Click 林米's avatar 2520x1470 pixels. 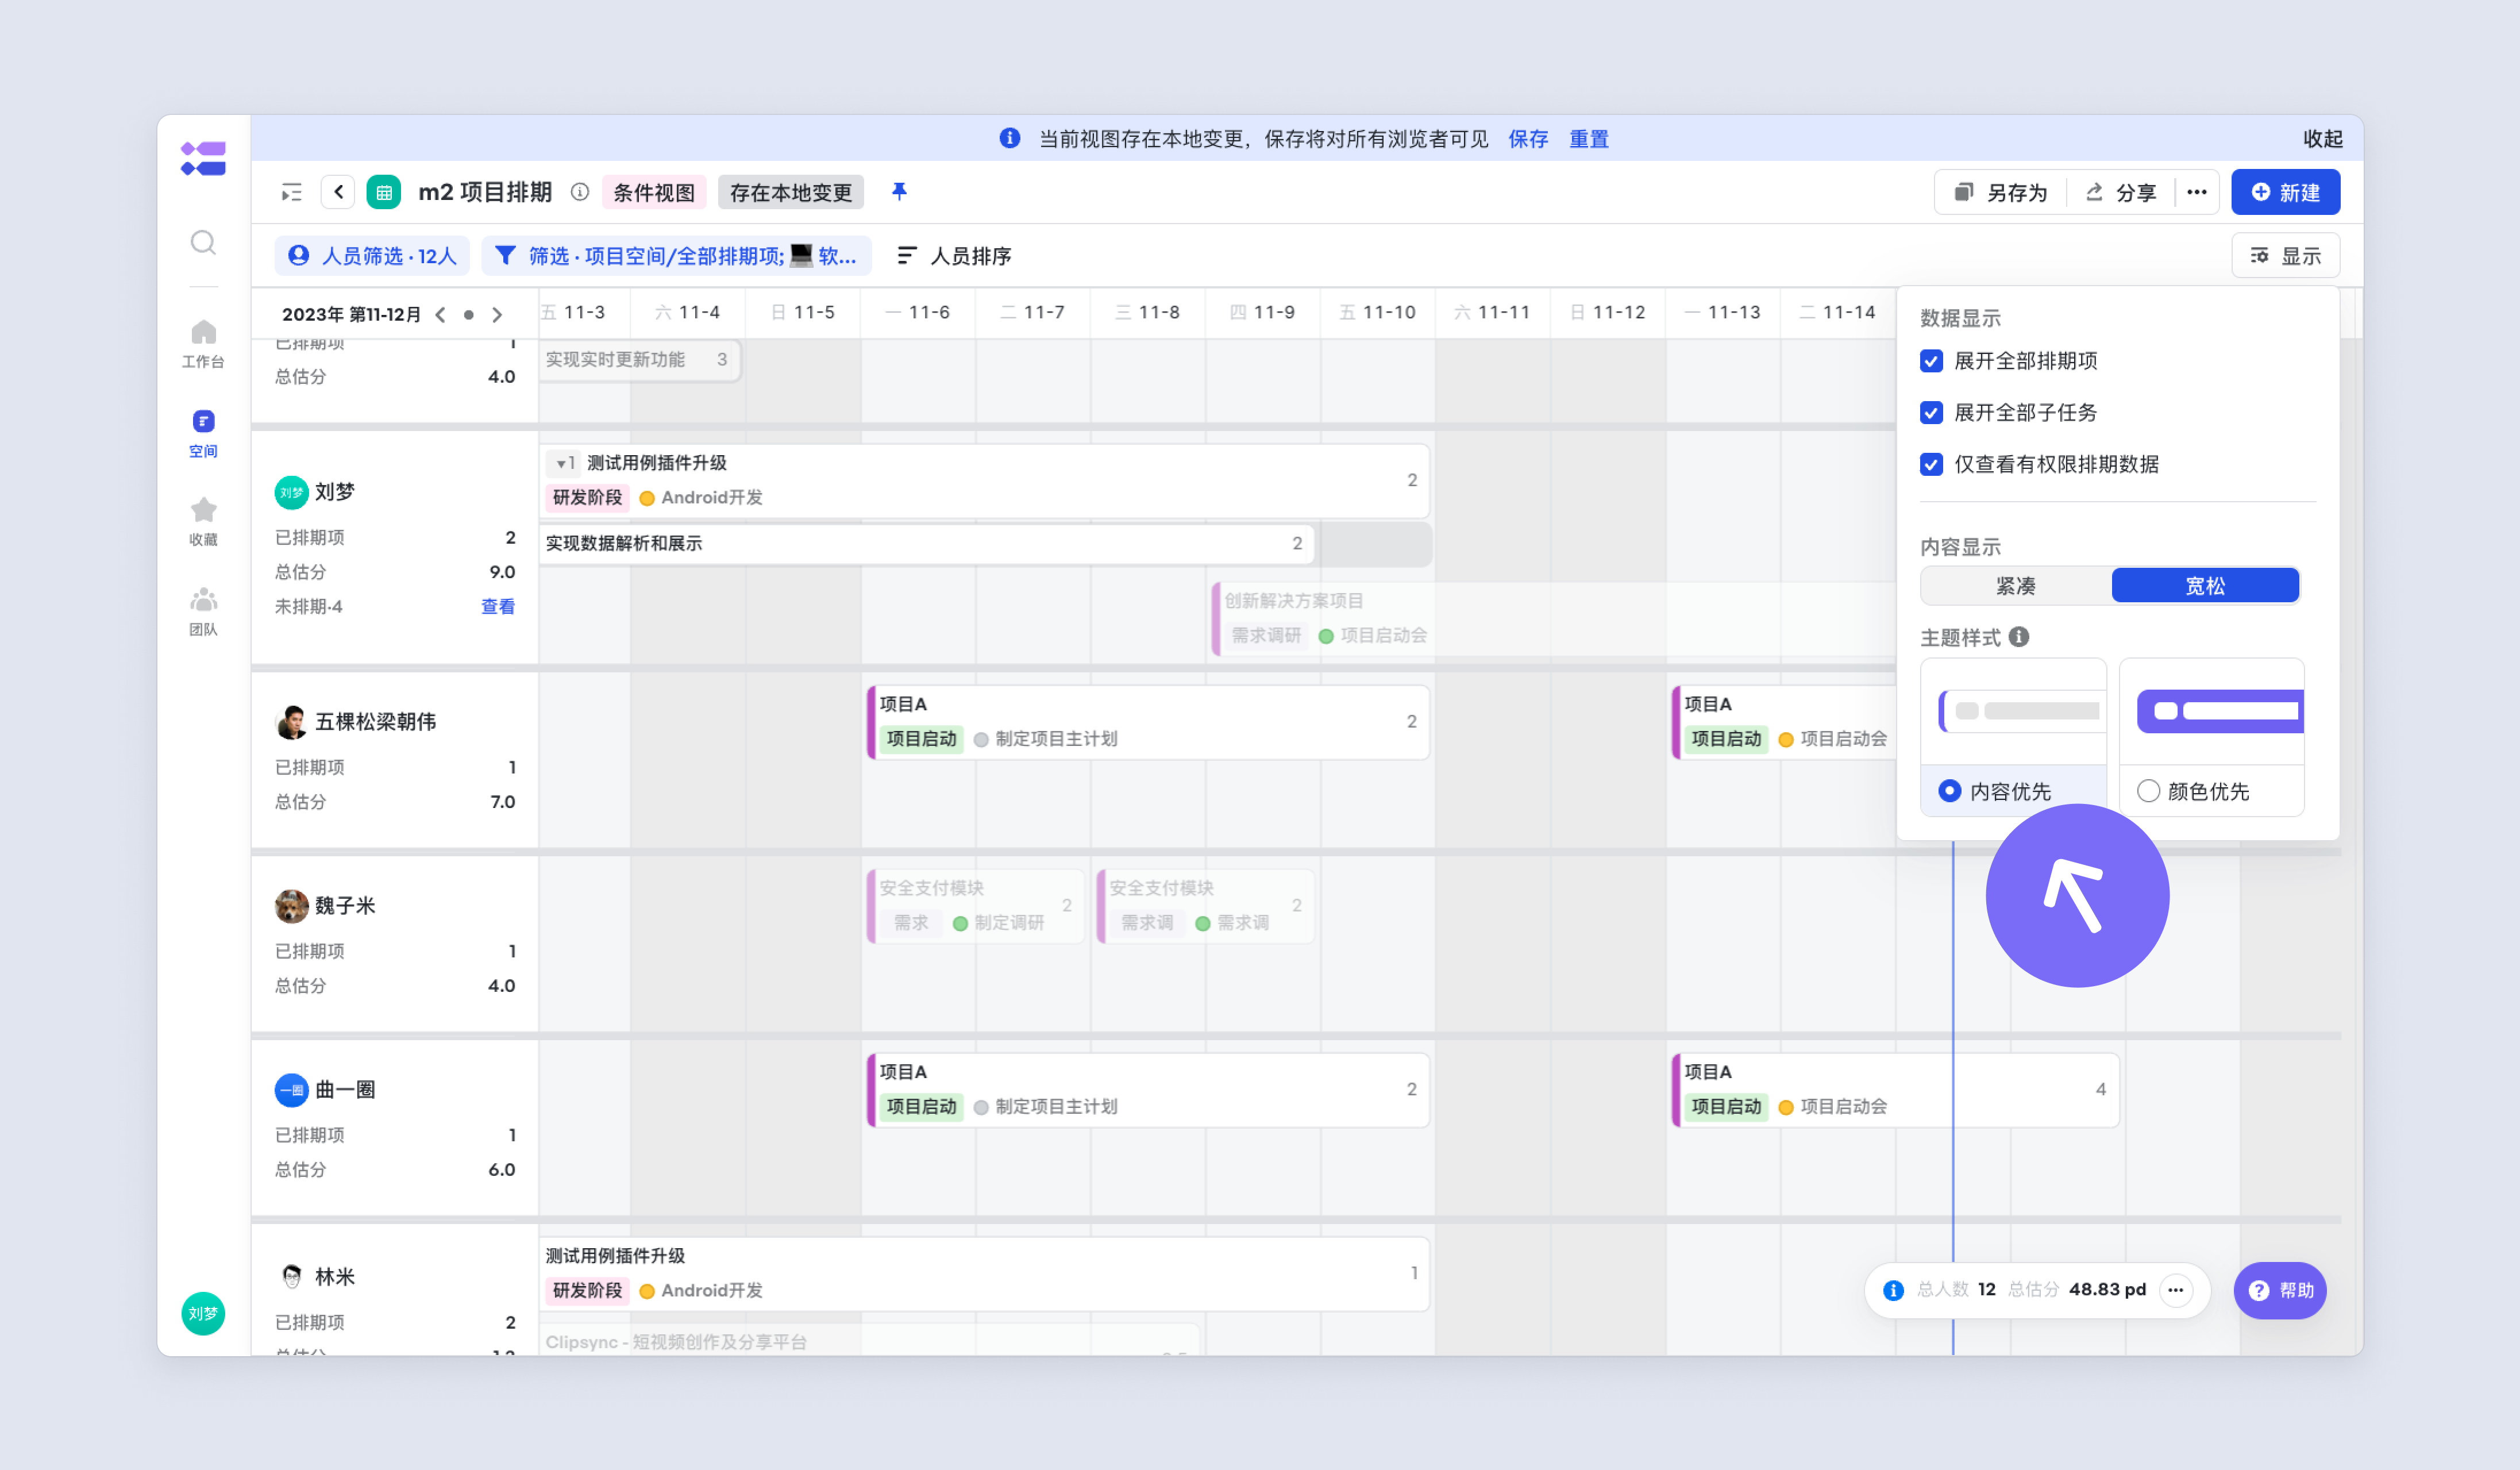(x=291, y=1276)
